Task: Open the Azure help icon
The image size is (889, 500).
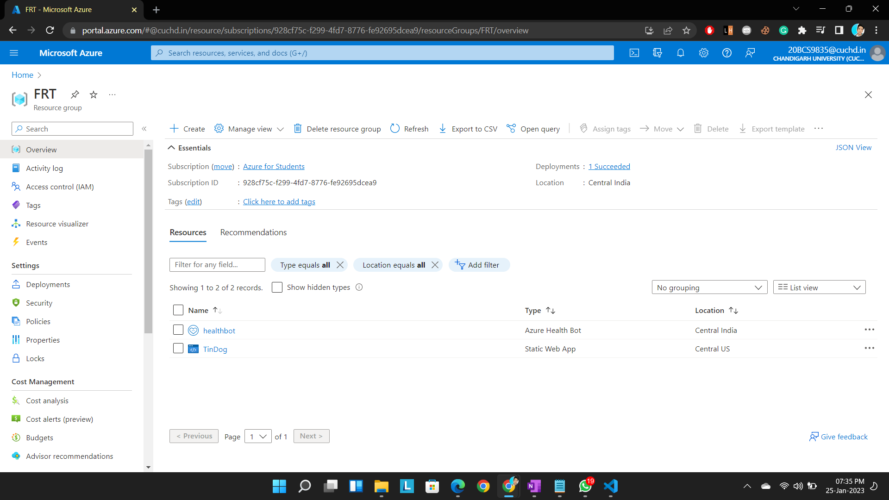Action: (x=726, y=53)
